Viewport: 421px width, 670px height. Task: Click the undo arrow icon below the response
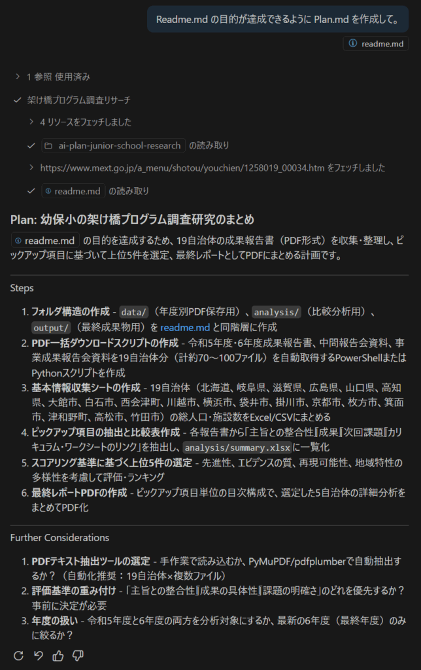coord(39,656)
